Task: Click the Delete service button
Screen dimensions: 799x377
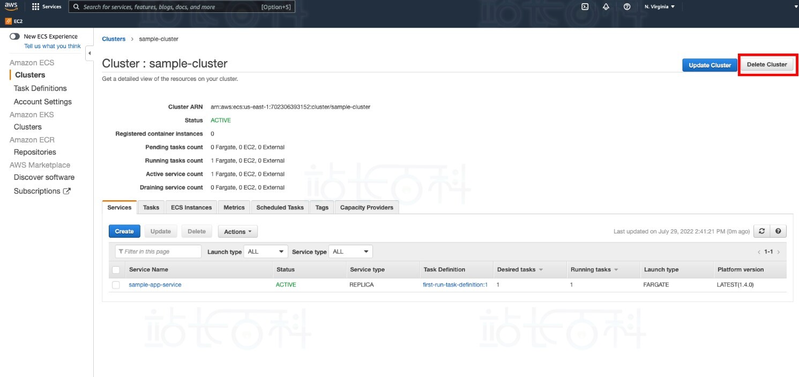Action: (x=197, y=231)
